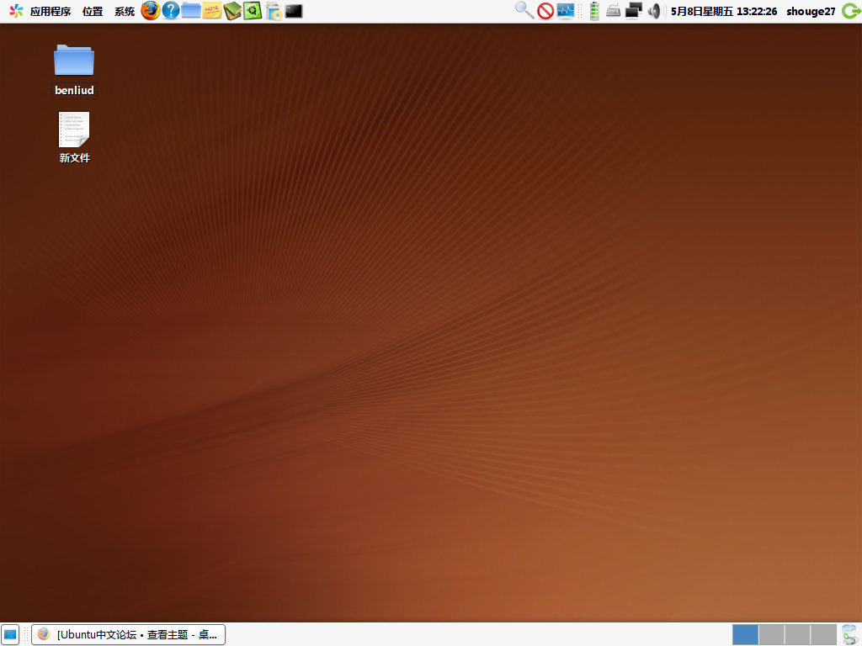
Task: Open the blue question mark help icon
Action: tap(171, 10)
